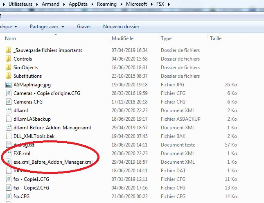Select the dll.xml_Before_Addon_Manager.xml file icon
This screenshot has height=203, width=264.
[9, 127]
